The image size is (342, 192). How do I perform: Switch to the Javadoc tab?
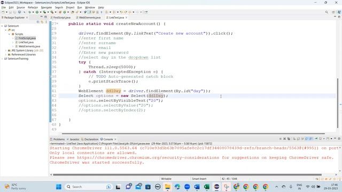click(x=73, y=139)
